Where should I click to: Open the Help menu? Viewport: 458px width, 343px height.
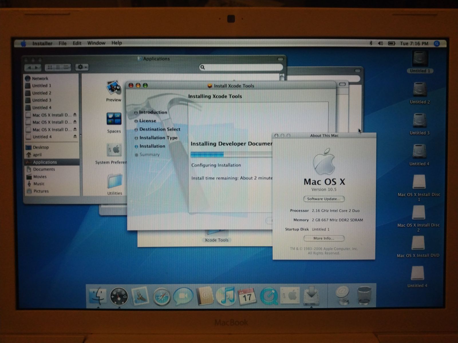click(117, 43)
